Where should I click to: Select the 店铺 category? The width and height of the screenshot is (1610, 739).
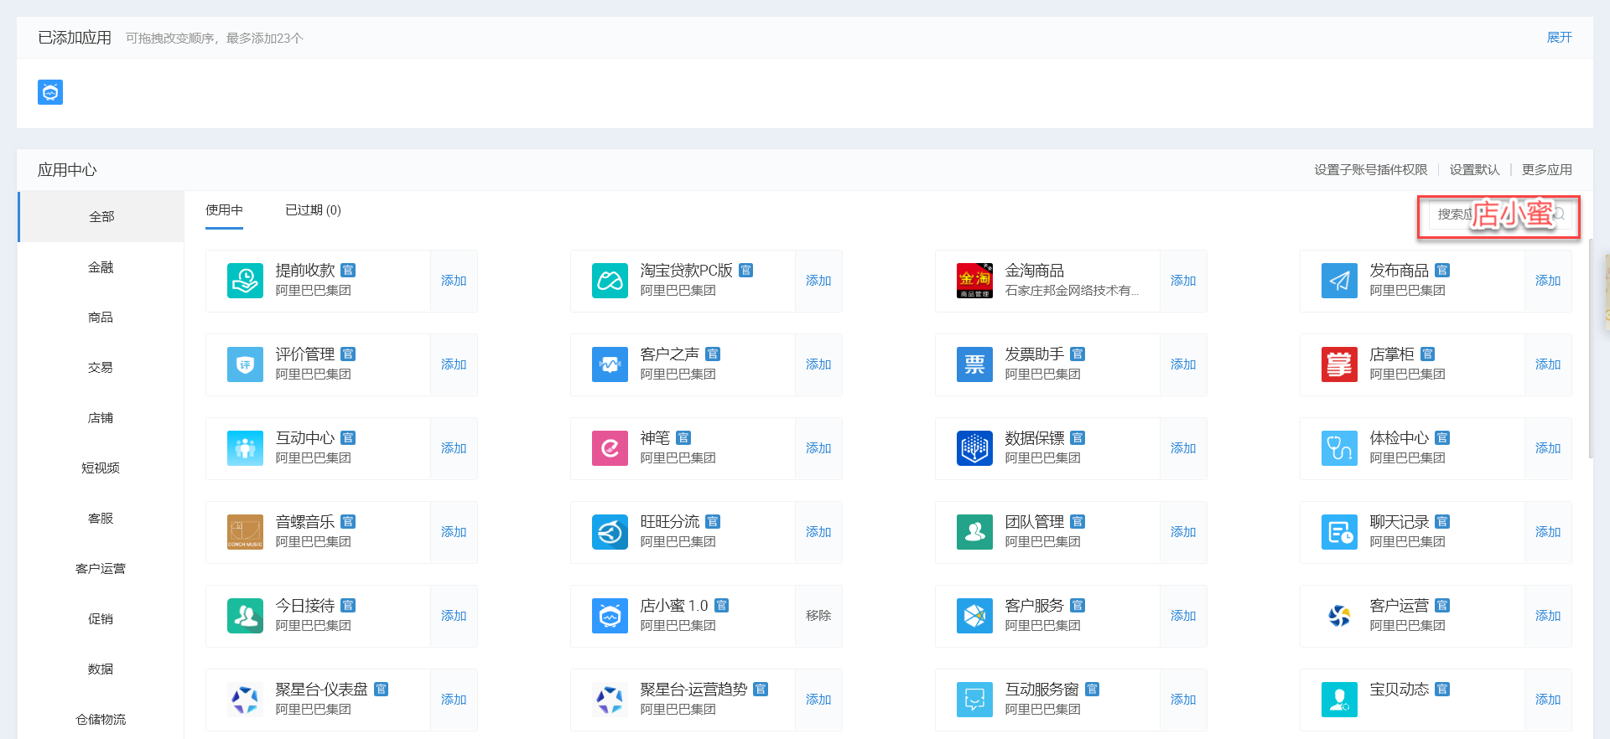point(101,418)
